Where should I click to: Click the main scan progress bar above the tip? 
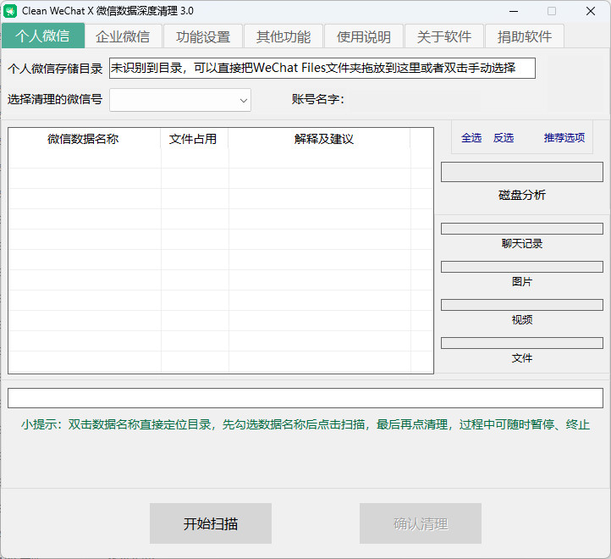click(305, 398)
